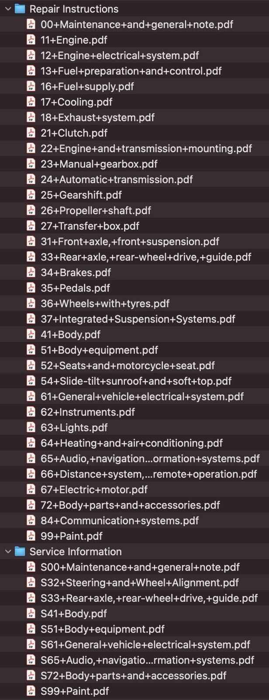The height and width of the screenshot is (700, 269).
Task: Click PDF icon next to 34+Brakes.pdf
Action: 31,272
